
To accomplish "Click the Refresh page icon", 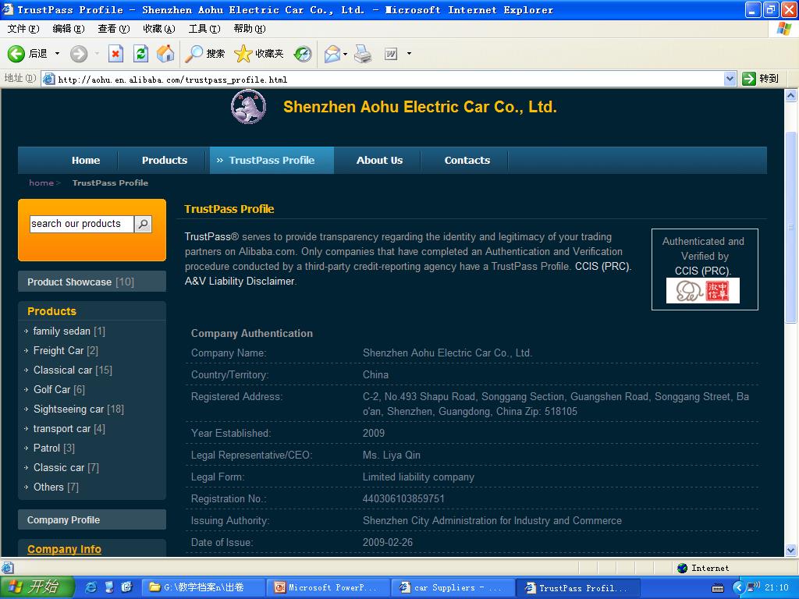I will click(x=140, y=54).
